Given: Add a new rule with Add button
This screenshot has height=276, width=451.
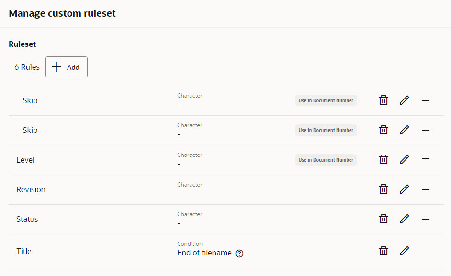Looking at the screenshot, I should [x=67, y=67].
